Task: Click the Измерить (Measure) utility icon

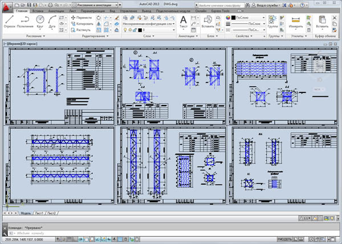Action: click(295, 21)
